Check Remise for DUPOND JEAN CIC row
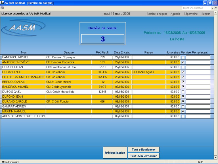218x164 pixels. point(183,67)
